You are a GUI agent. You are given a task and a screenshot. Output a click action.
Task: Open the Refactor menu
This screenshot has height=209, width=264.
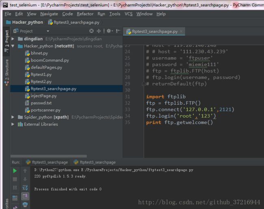pyautogui.click(x=85, y=14)
